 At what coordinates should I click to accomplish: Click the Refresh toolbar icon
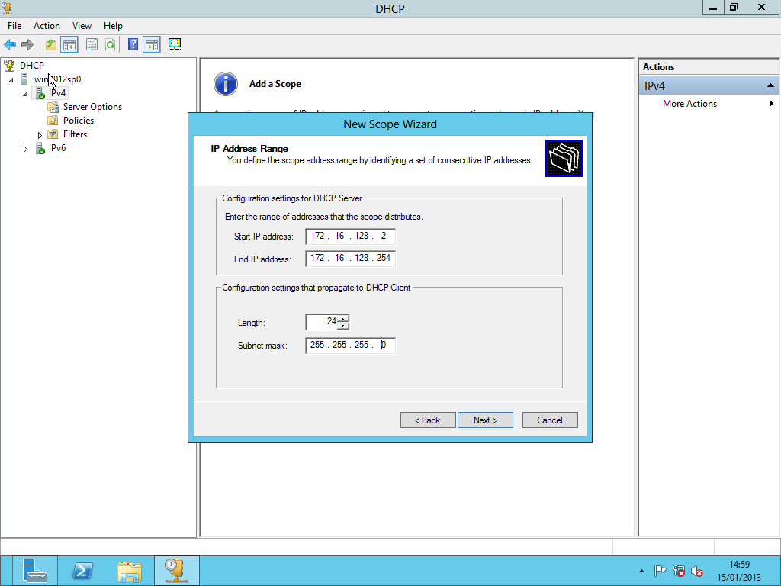110,45
